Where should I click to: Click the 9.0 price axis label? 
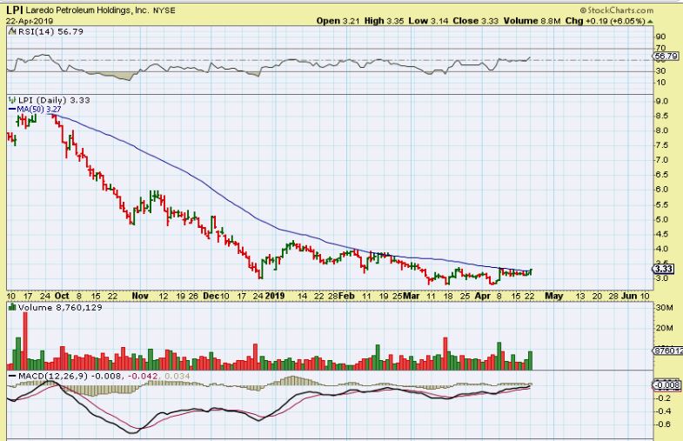tap(662, 101)
